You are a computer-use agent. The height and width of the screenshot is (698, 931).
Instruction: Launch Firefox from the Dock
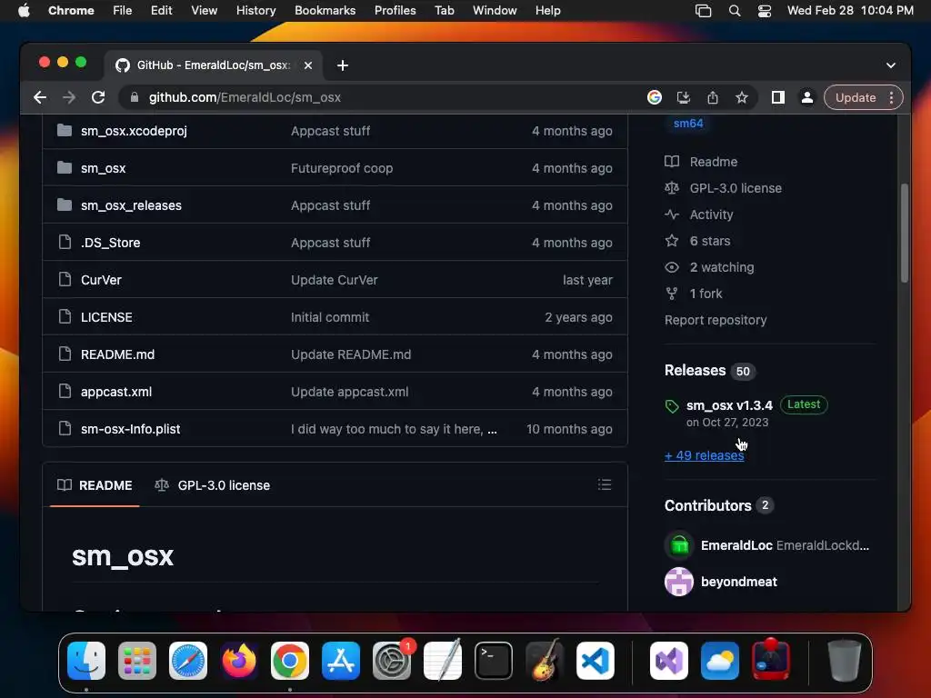[239, 661]
